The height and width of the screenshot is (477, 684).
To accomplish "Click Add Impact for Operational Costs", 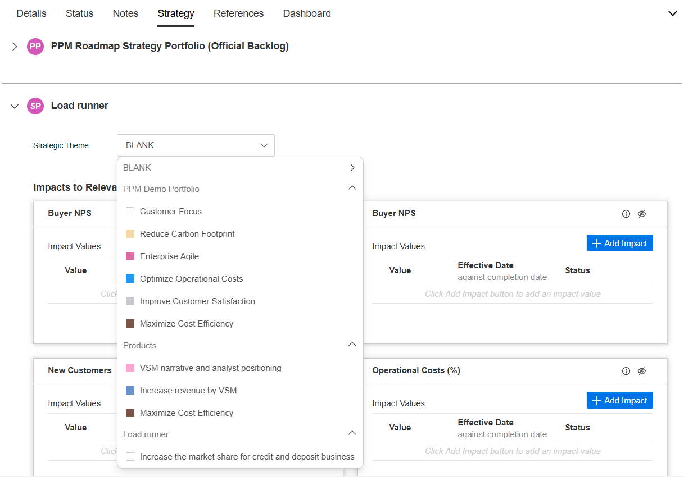I will (619, 400).
